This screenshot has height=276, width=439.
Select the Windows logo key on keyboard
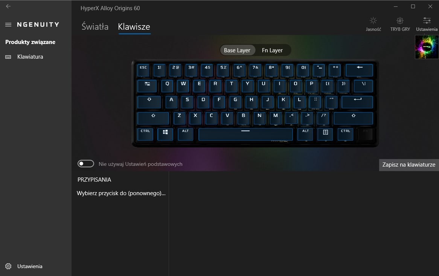(x=165, y=134)
